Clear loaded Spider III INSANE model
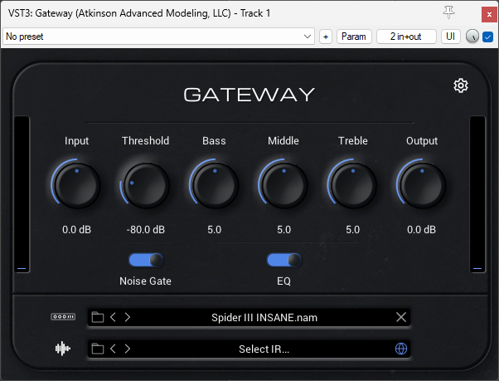The height and width of the screenshot is (381, 499). point(401,317)
